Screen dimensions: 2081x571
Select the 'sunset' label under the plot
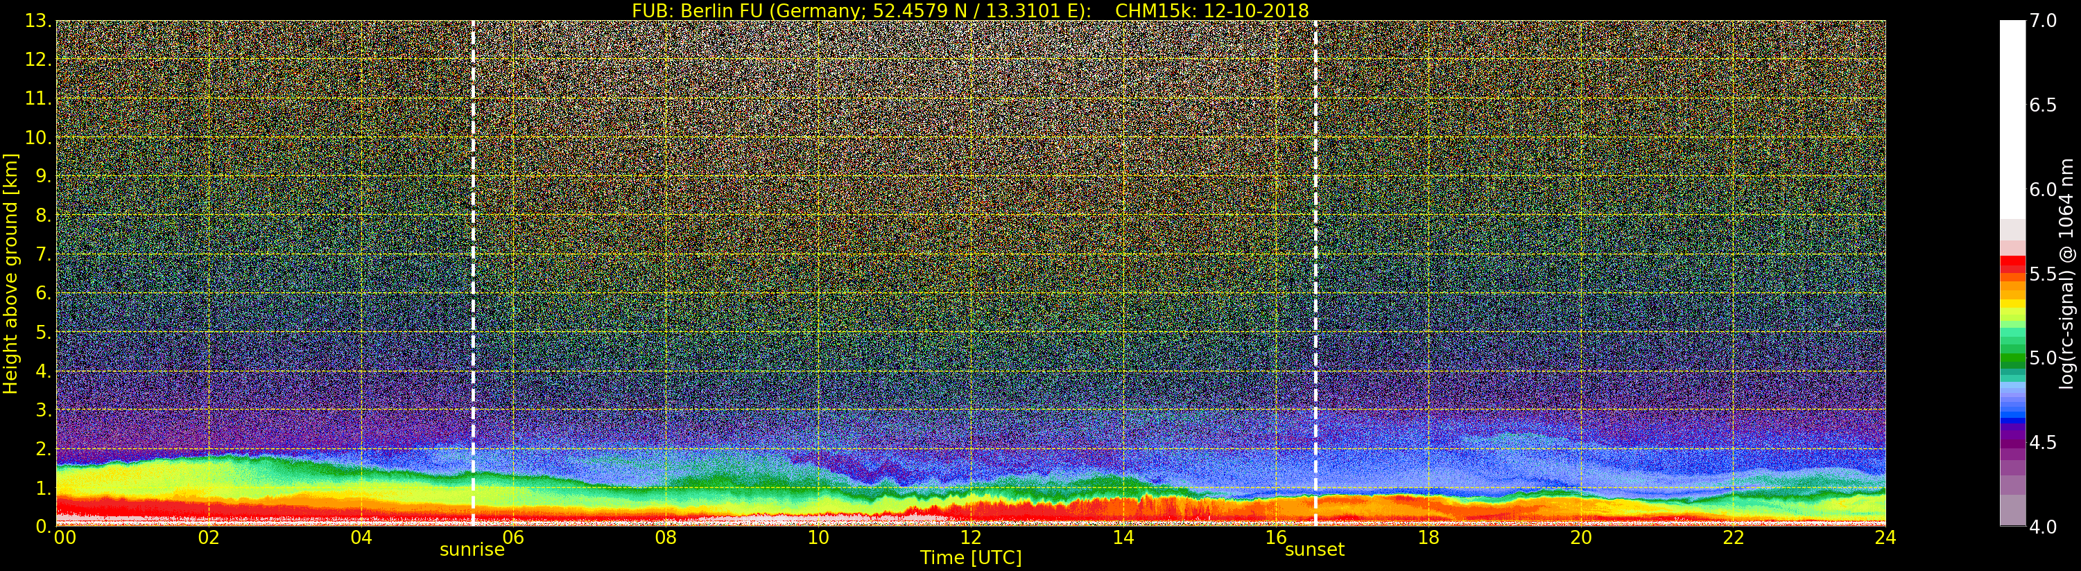(1314, 550)
